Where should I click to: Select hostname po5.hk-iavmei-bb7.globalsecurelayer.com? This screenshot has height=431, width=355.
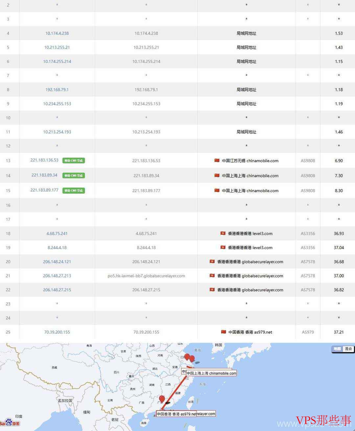[146, 276]
